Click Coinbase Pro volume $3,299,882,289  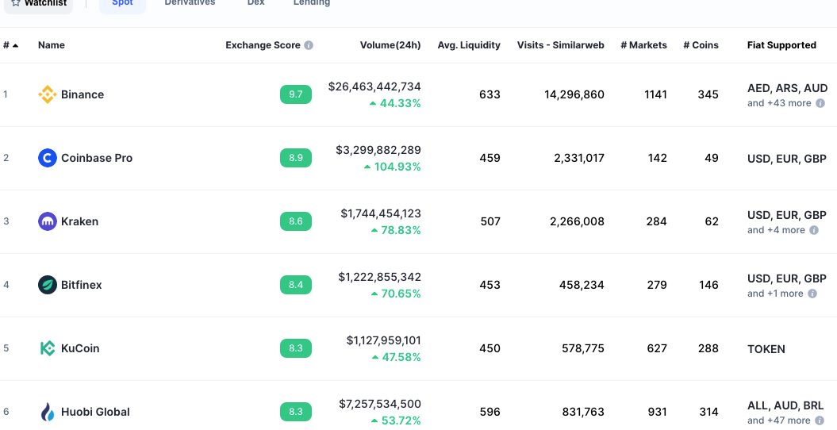tap(378, 150)
